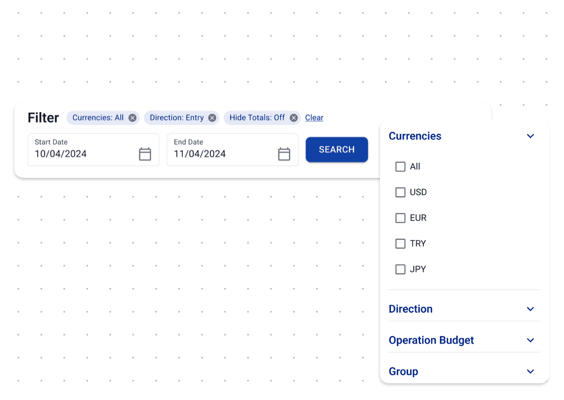Viewport: 564px width, 400px height.
Task: Remove the Direction: Entry filter chip
Action: coord(212,118)
